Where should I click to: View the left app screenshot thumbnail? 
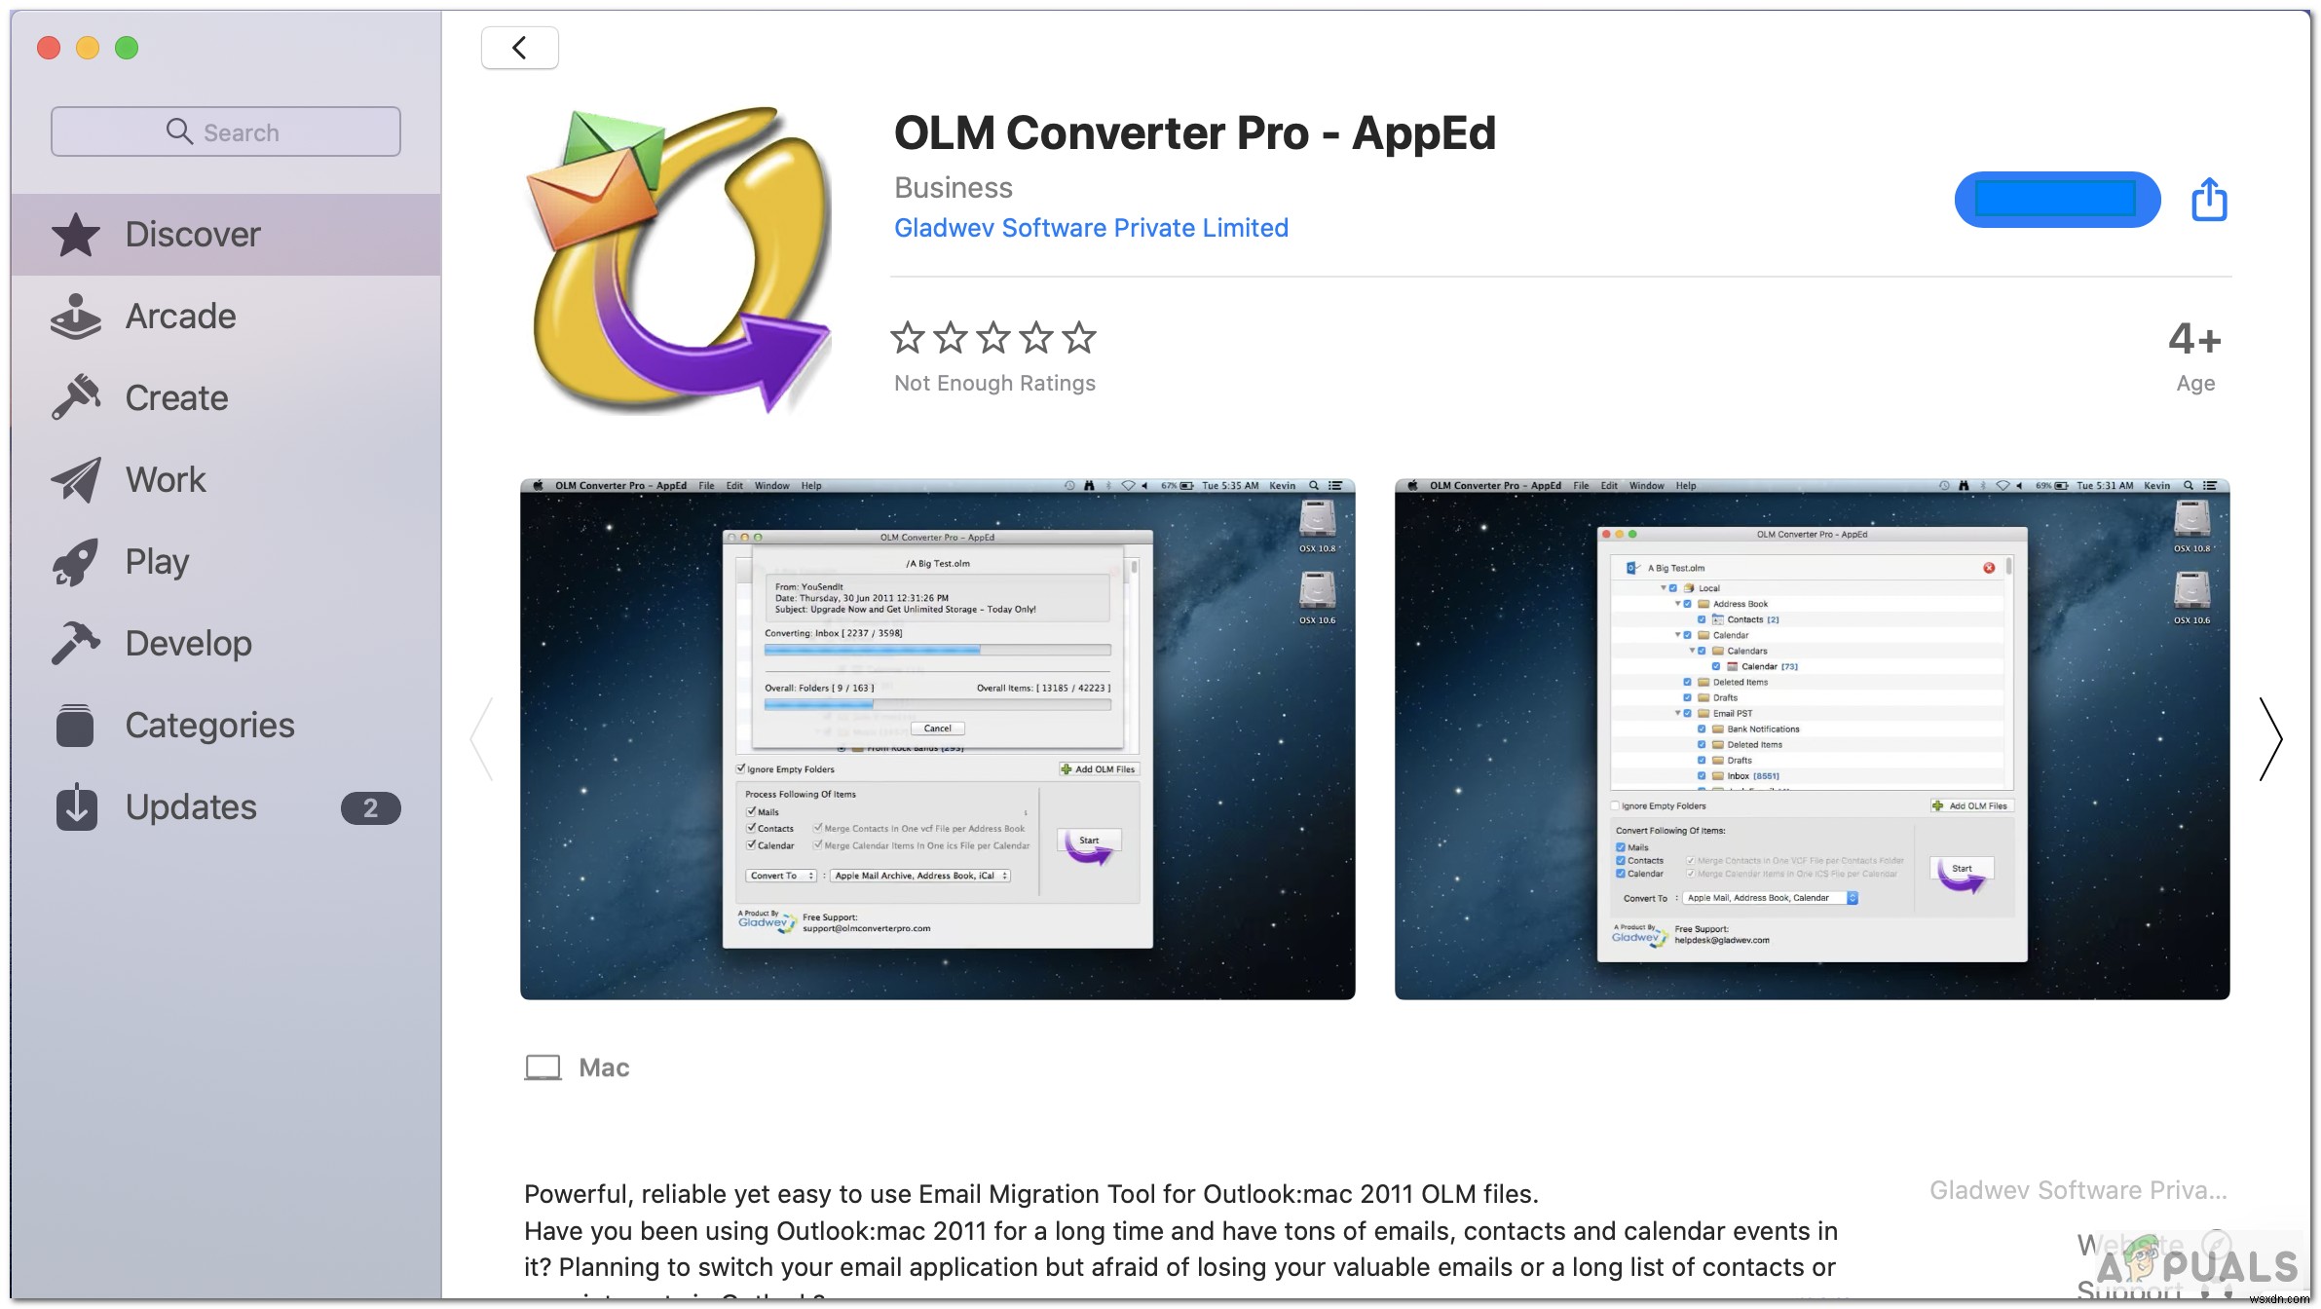coord(937,736)
